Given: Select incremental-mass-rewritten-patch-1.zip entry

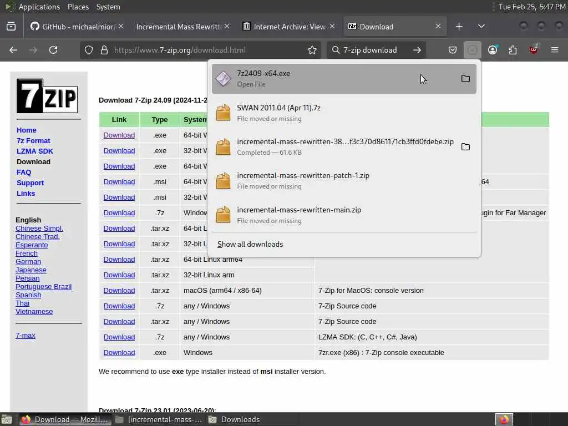Looking at the screenshot, I should tap(344, 180).
